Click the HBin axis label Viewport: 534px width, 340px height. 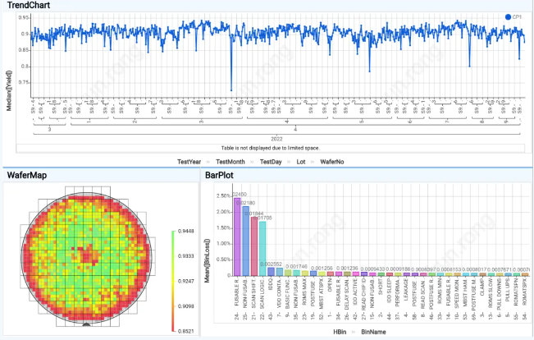[x=340, y=331]
